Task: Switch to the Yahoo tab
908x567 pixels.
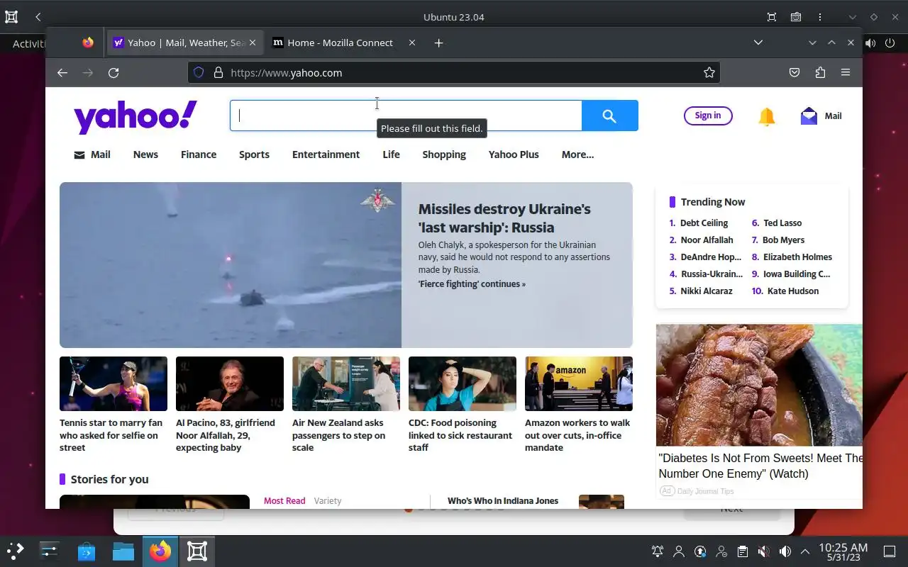Action: click(184, 43)
